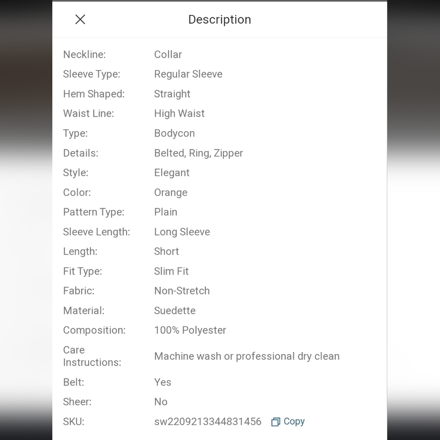The width and height of the screenshot is (440, 440).
Task: Click the copy icon next to SKU
Action: [275, 422]
